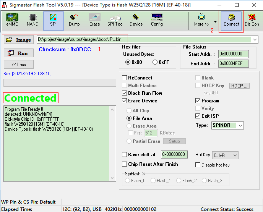Open the Device toolbar icon
Image resolution: width=263 pixels, height=212 pixels.
point(136,20)
